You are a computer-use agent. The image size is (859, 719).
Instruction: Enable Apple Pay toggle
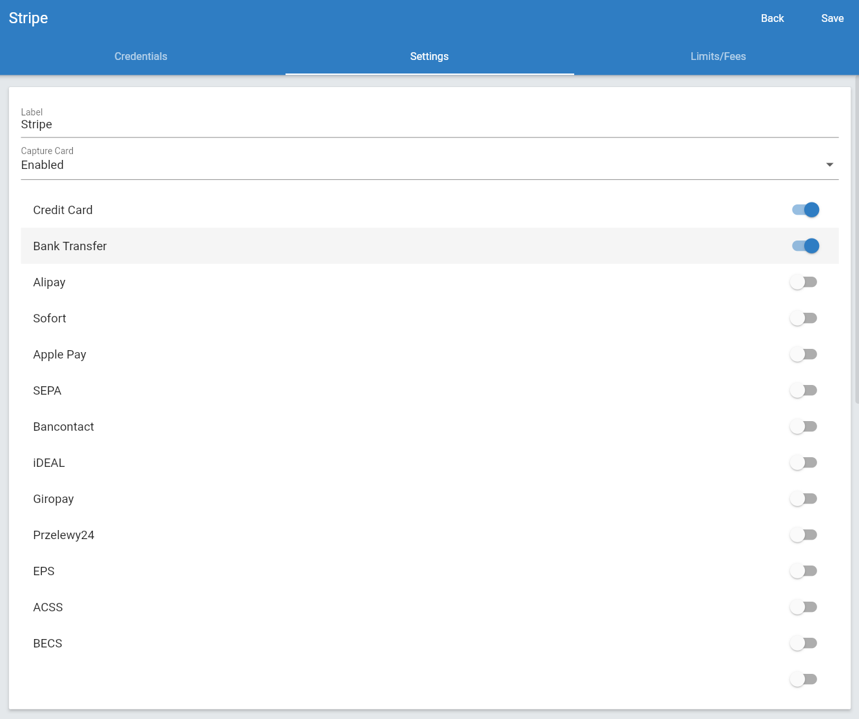coord(804,354)
